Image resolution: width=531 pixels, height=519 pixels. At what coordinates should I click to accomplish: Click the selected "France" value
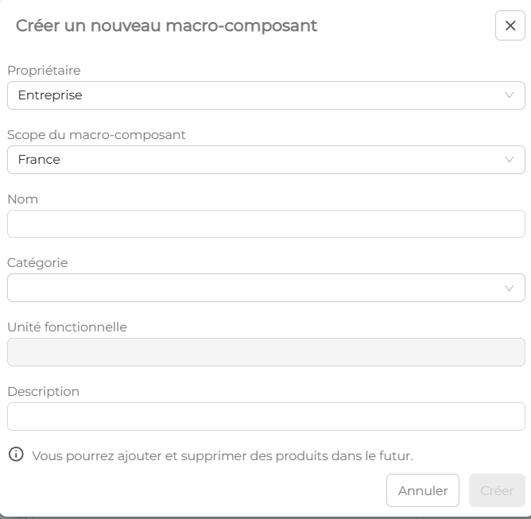coord(39,160)
